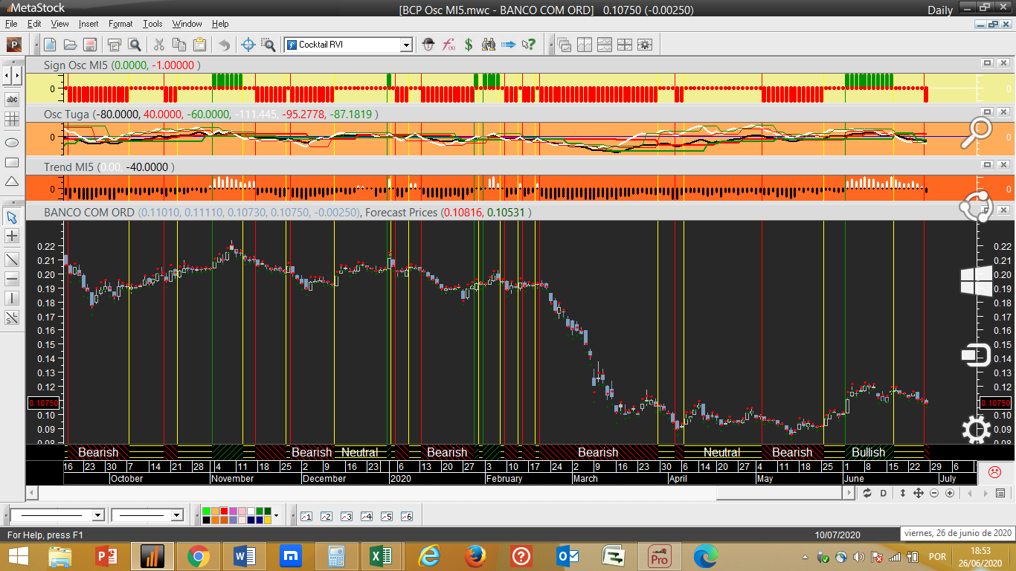The image size is (1016, 571).
Task: Open the Insert menu
Action: (x=89, y=24)
